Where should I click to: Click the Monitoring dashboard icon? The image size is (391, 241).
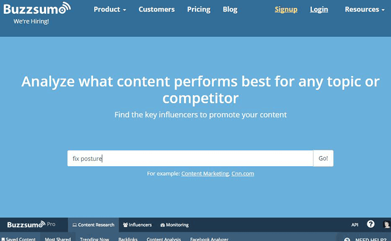click(x=162, y=225)
